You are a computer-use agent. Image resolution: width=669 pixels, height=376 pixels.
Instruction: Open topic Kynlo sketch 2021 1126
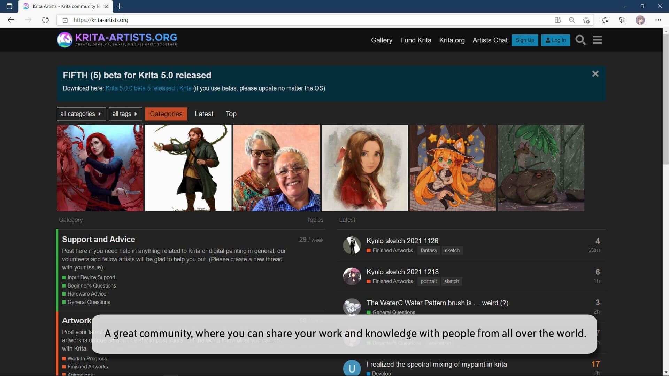402,241
